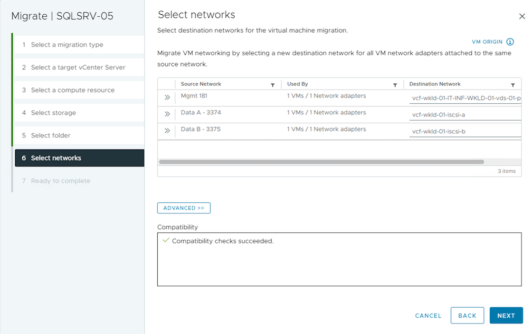
Task: Go to step 3 Select a compute resource
Action: (72, 90)
